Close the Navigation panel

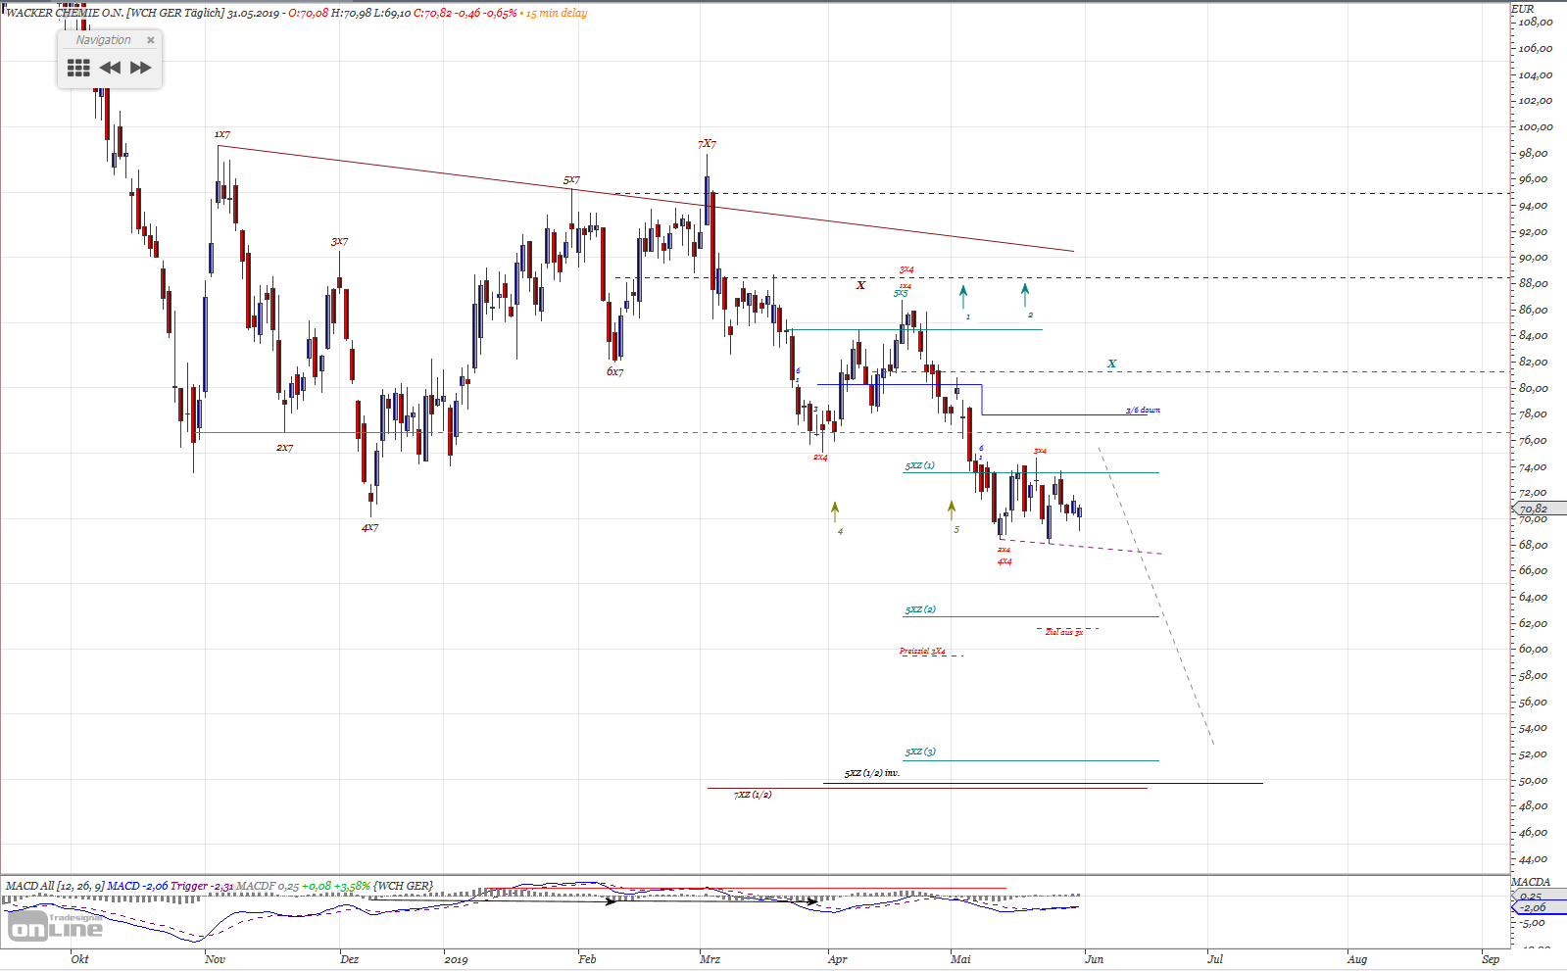(150, 40)
